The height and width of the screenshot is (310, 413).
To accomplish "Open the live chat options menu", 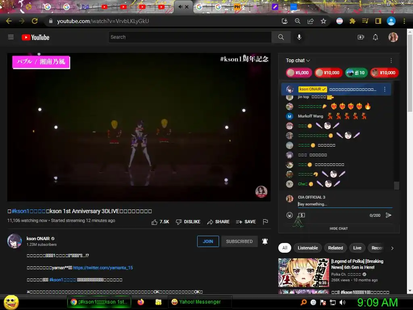I will tap(391, 61).
